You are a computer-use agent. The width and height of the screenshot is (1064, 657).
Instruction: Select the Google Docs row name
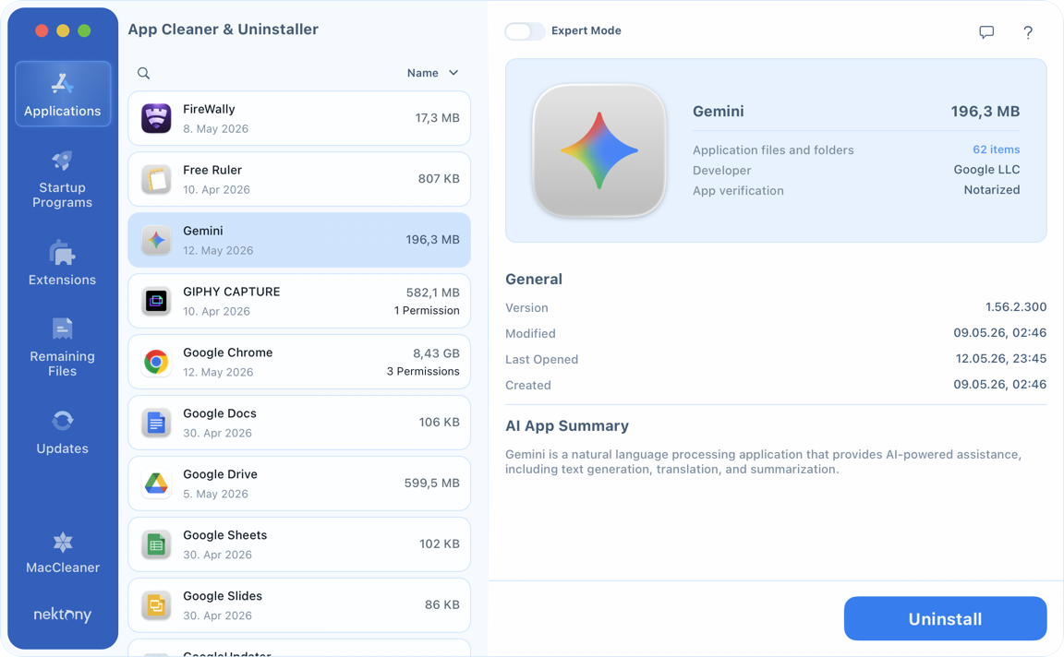(x=220, y=413)
